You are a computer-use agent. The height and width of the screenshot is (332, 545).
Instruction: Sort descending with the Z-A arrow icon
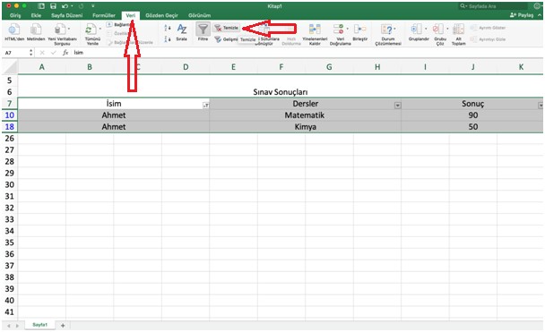click(168, 38)
